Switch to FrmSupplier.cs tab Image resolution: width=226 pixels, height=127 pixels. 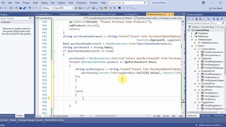[x=132, y=14]
